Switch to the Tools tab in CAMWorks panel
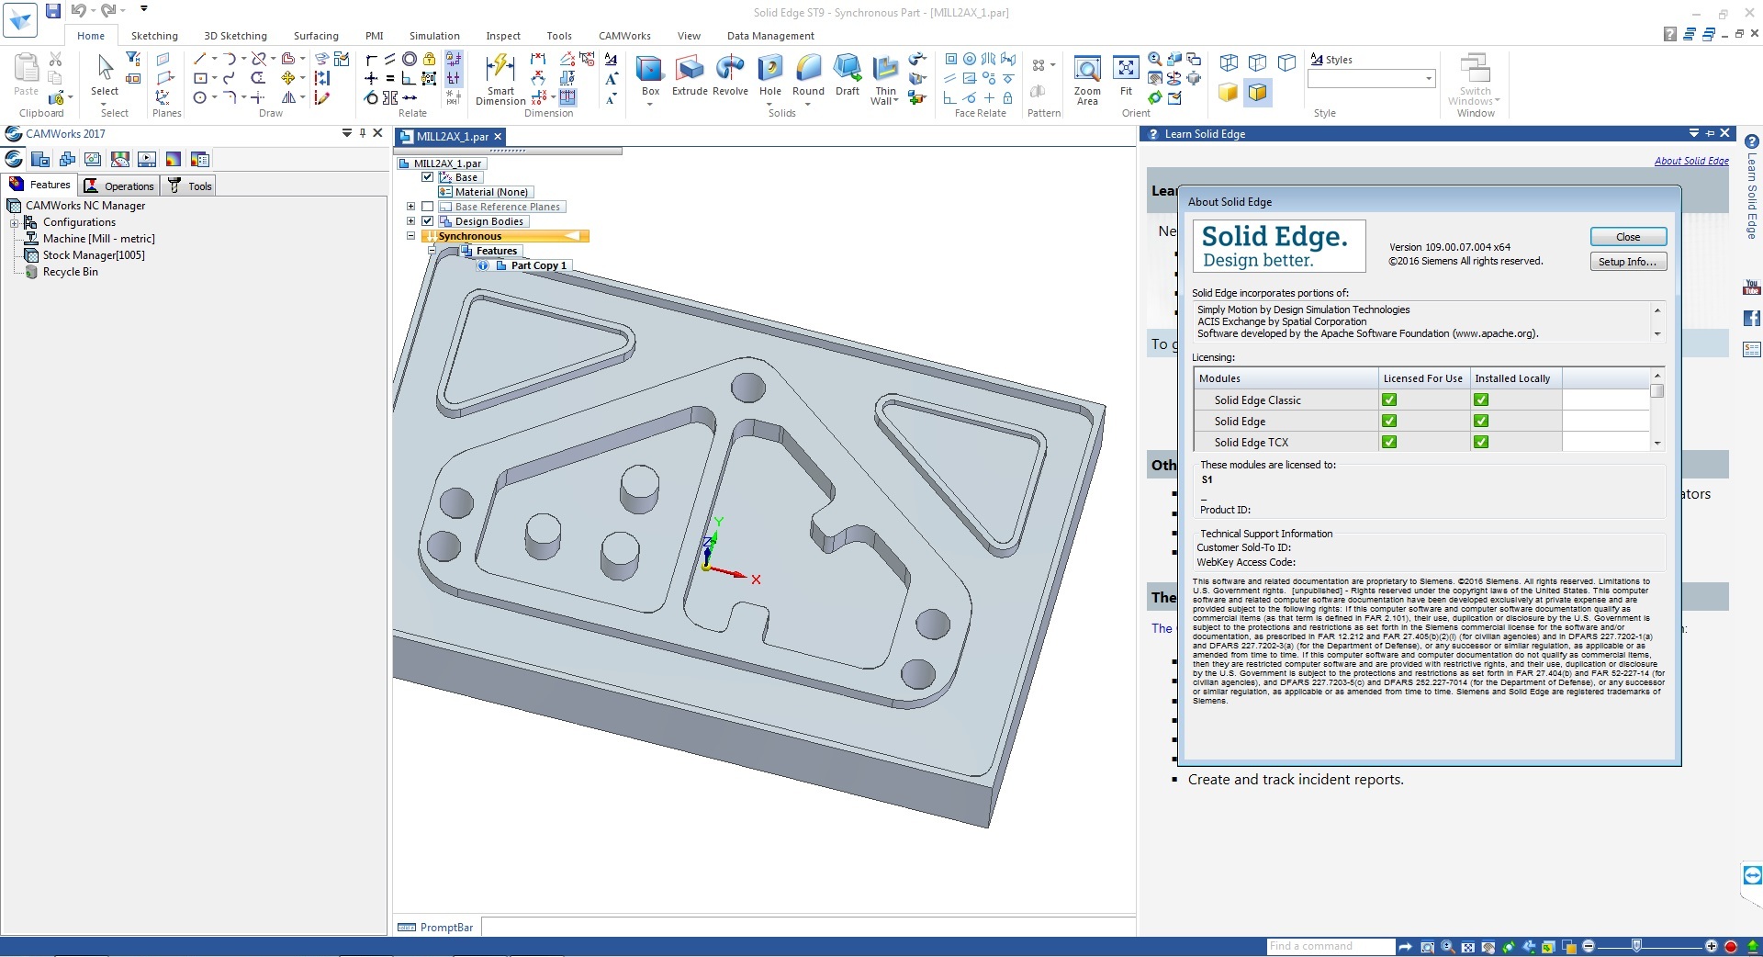 [189, 186]
